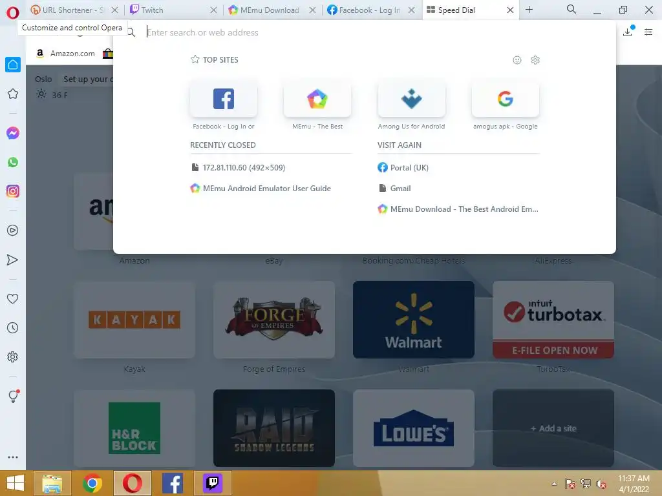Open TurboTax speed dial tile
662x496 pixels.
tap(553, 320)
